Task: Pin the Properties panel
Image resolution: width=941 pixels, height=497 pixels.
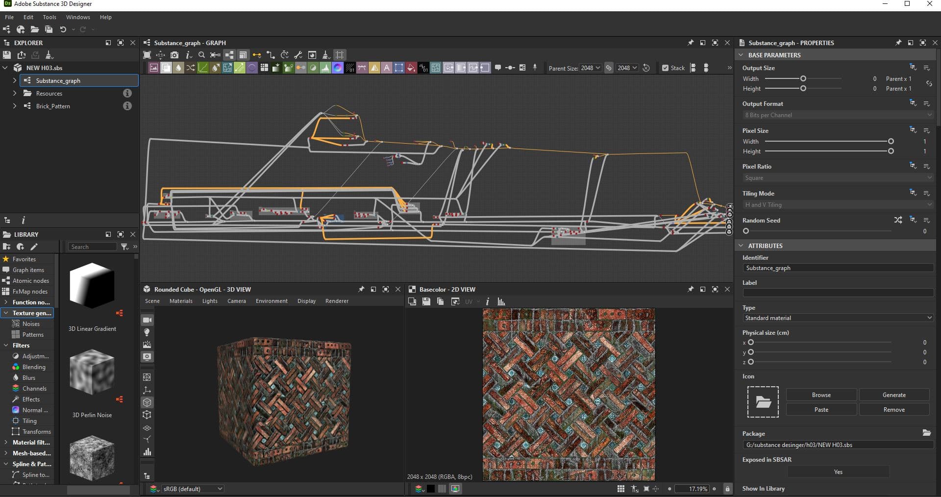Action: (x=898, y=43)
